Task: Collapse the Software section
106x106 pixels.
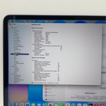Action: [11, 74]
